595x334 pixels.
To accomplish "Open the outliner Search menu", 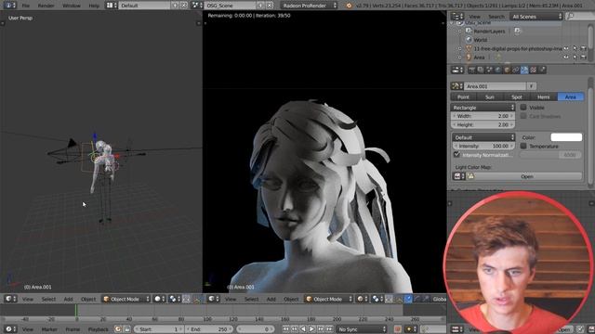I will (496, 17).
